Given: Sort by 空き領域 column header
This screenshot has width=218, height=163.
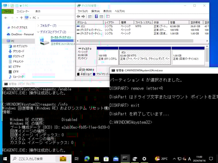Looking at the screenshot, I should 196,22.
